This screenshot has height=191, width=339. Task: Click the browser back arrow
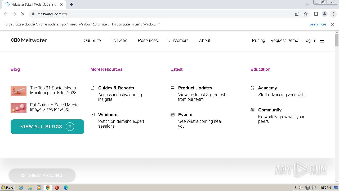point(6,14)
